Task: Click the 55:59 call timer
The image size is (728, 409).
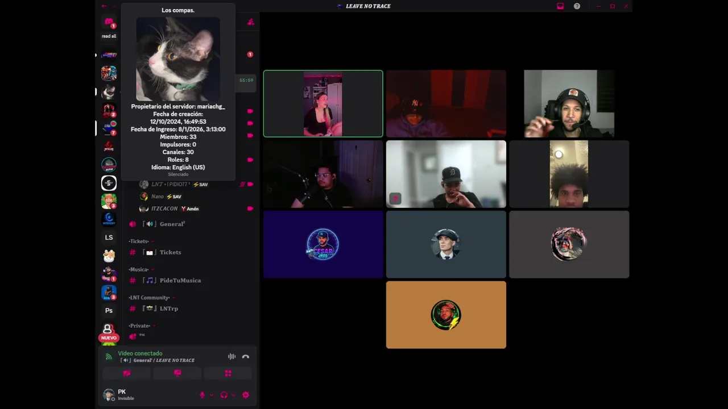Action: click(x=246, y=80)
